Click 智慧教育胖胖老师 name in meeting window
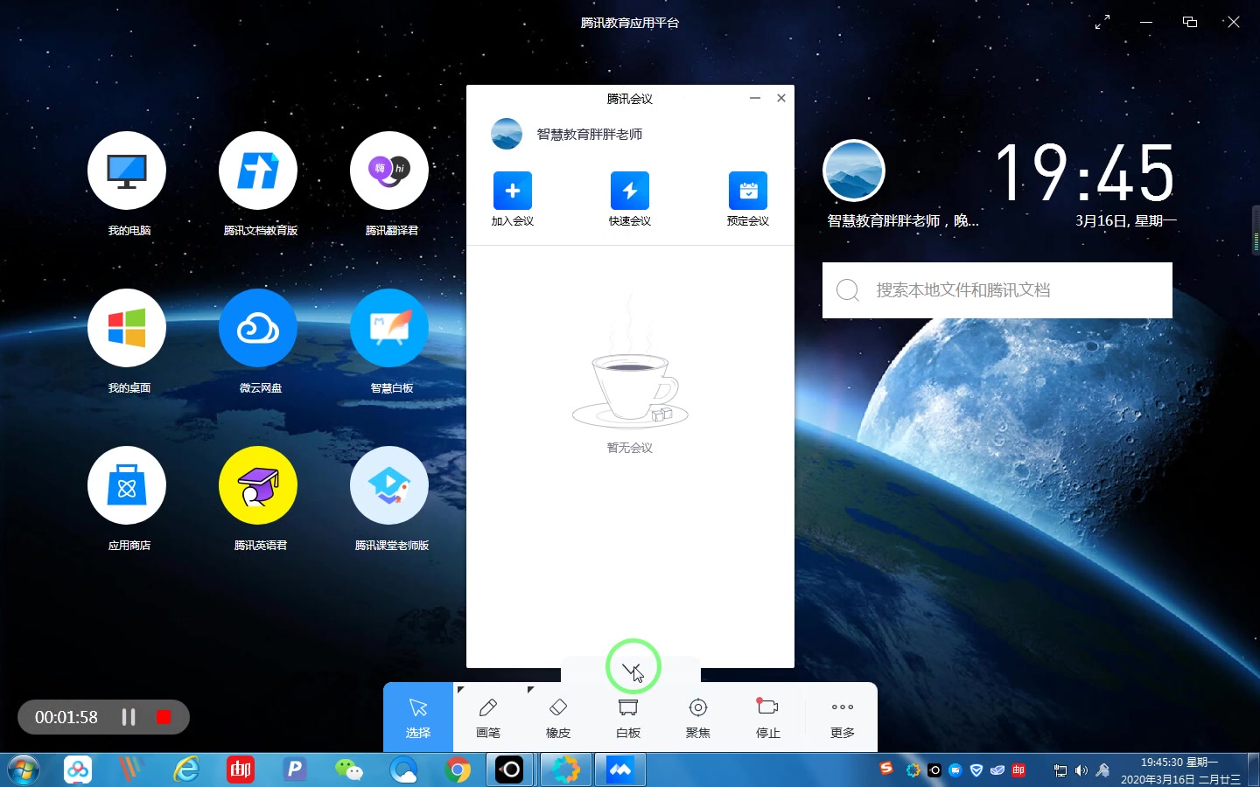Viewport: 1260px width, 787px height. 590,135
